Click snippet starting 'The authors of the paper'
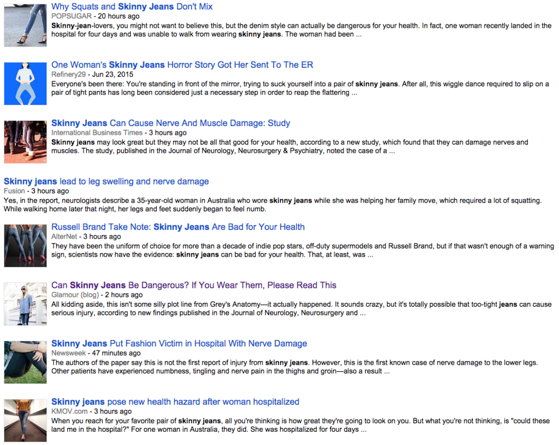Image resolution: width=559 pixels, height=445 pixels. pyautogui.click(x=294, y=366)
